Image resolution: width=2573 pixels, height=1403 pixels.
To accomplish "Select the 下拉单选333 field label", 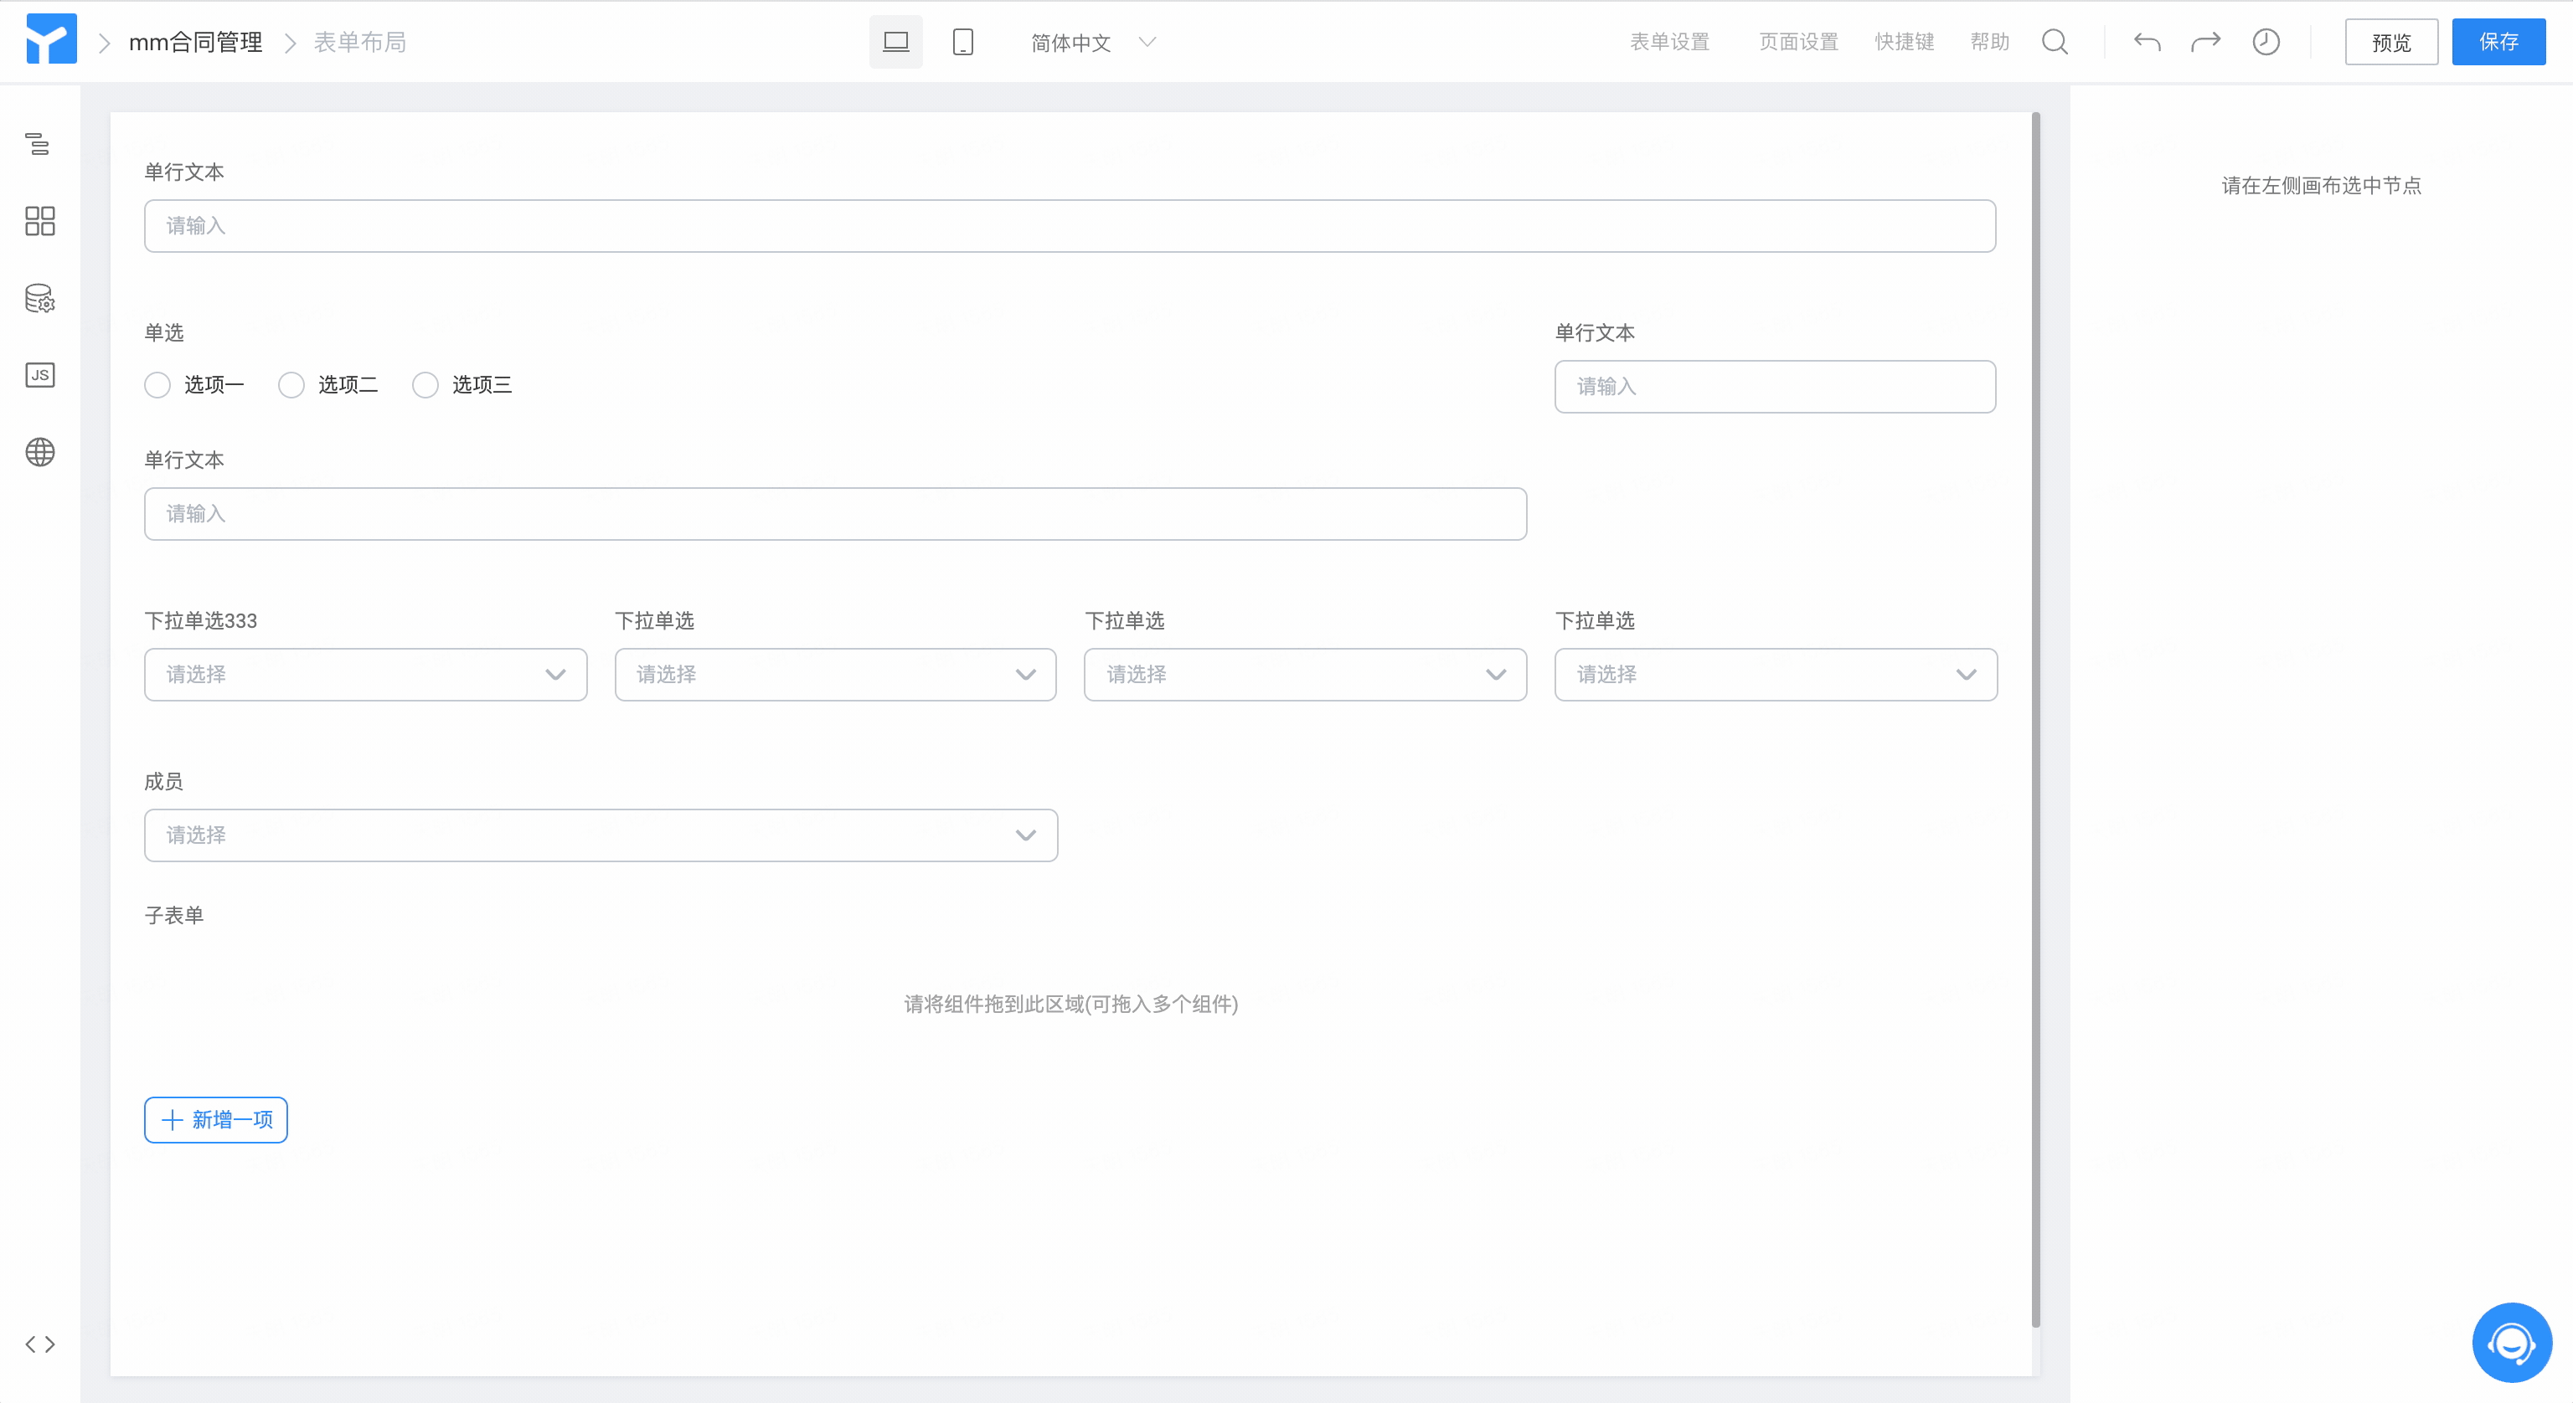I will 201,621.
